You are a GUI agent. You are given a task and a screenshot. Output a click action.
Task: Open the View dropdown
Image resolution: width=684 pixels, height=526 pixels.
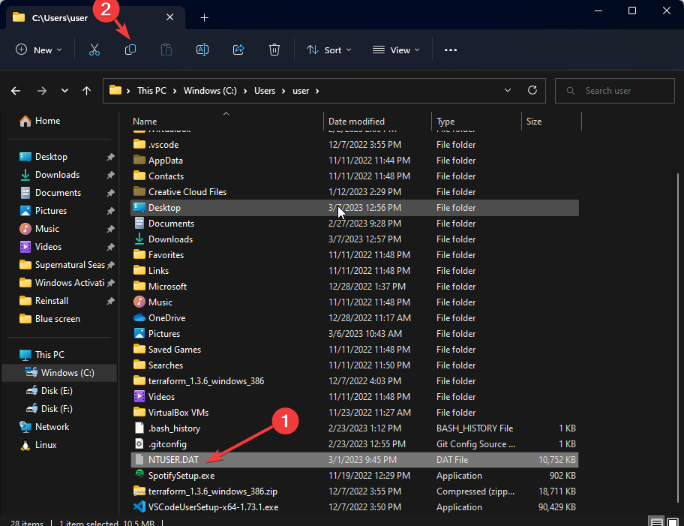(x=396, y=50)
